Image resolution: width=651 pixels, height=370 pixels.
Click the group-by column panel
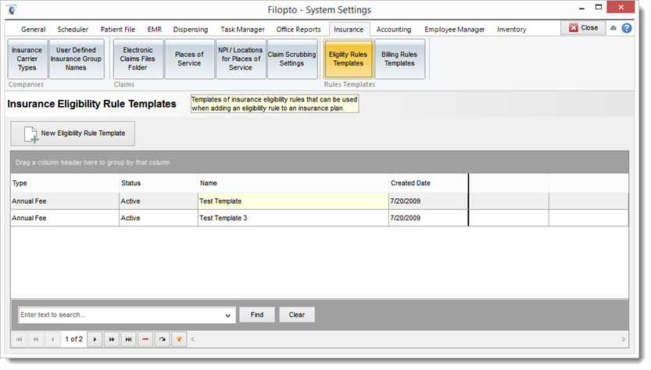[x=320, y=162]
